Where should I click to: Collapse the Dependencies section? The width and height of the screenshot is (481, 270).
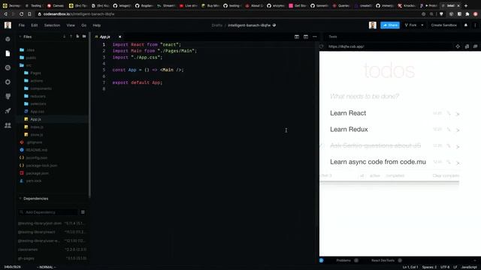click(x=20, y=199)
